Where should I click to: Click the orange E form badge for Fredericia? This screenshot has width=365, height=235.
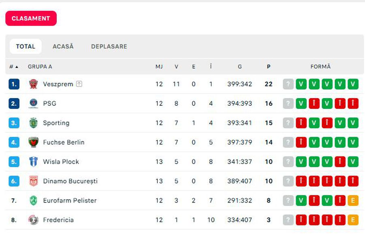353,220
